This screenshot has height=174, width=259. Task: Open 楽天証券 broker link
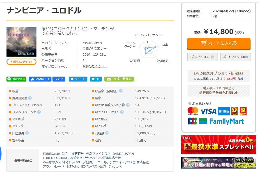tap(78, 154)
